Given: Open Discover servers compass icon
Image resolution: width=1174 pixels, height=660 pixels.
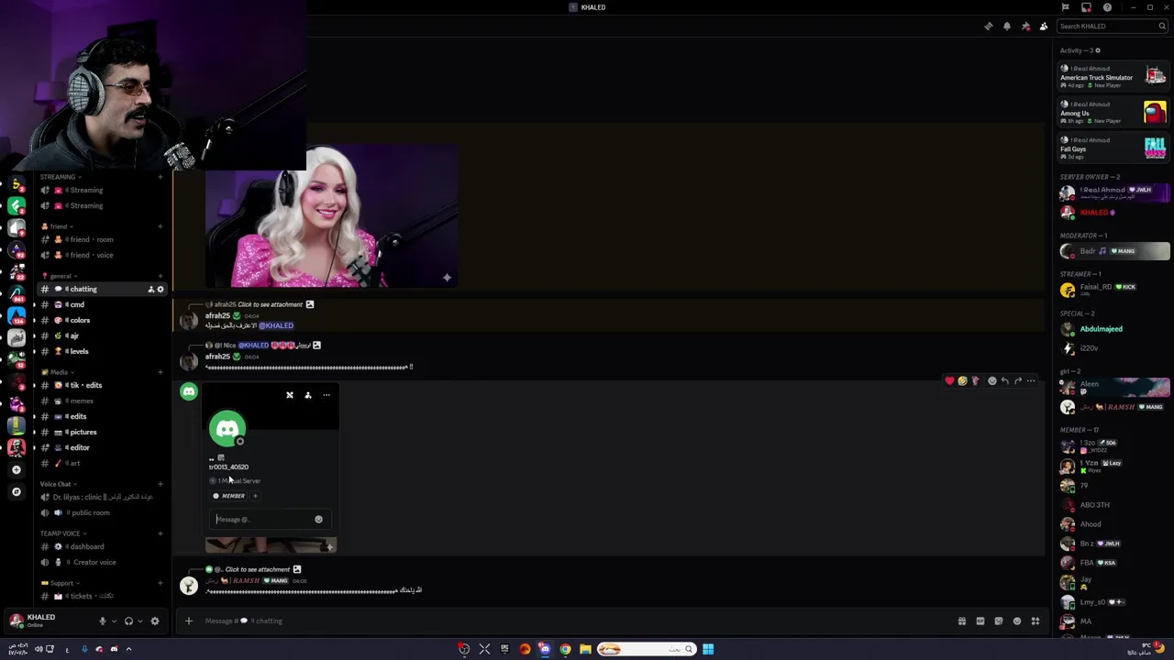Looking at the screenshot, I should pyautogui.click(x=17, y=491).
